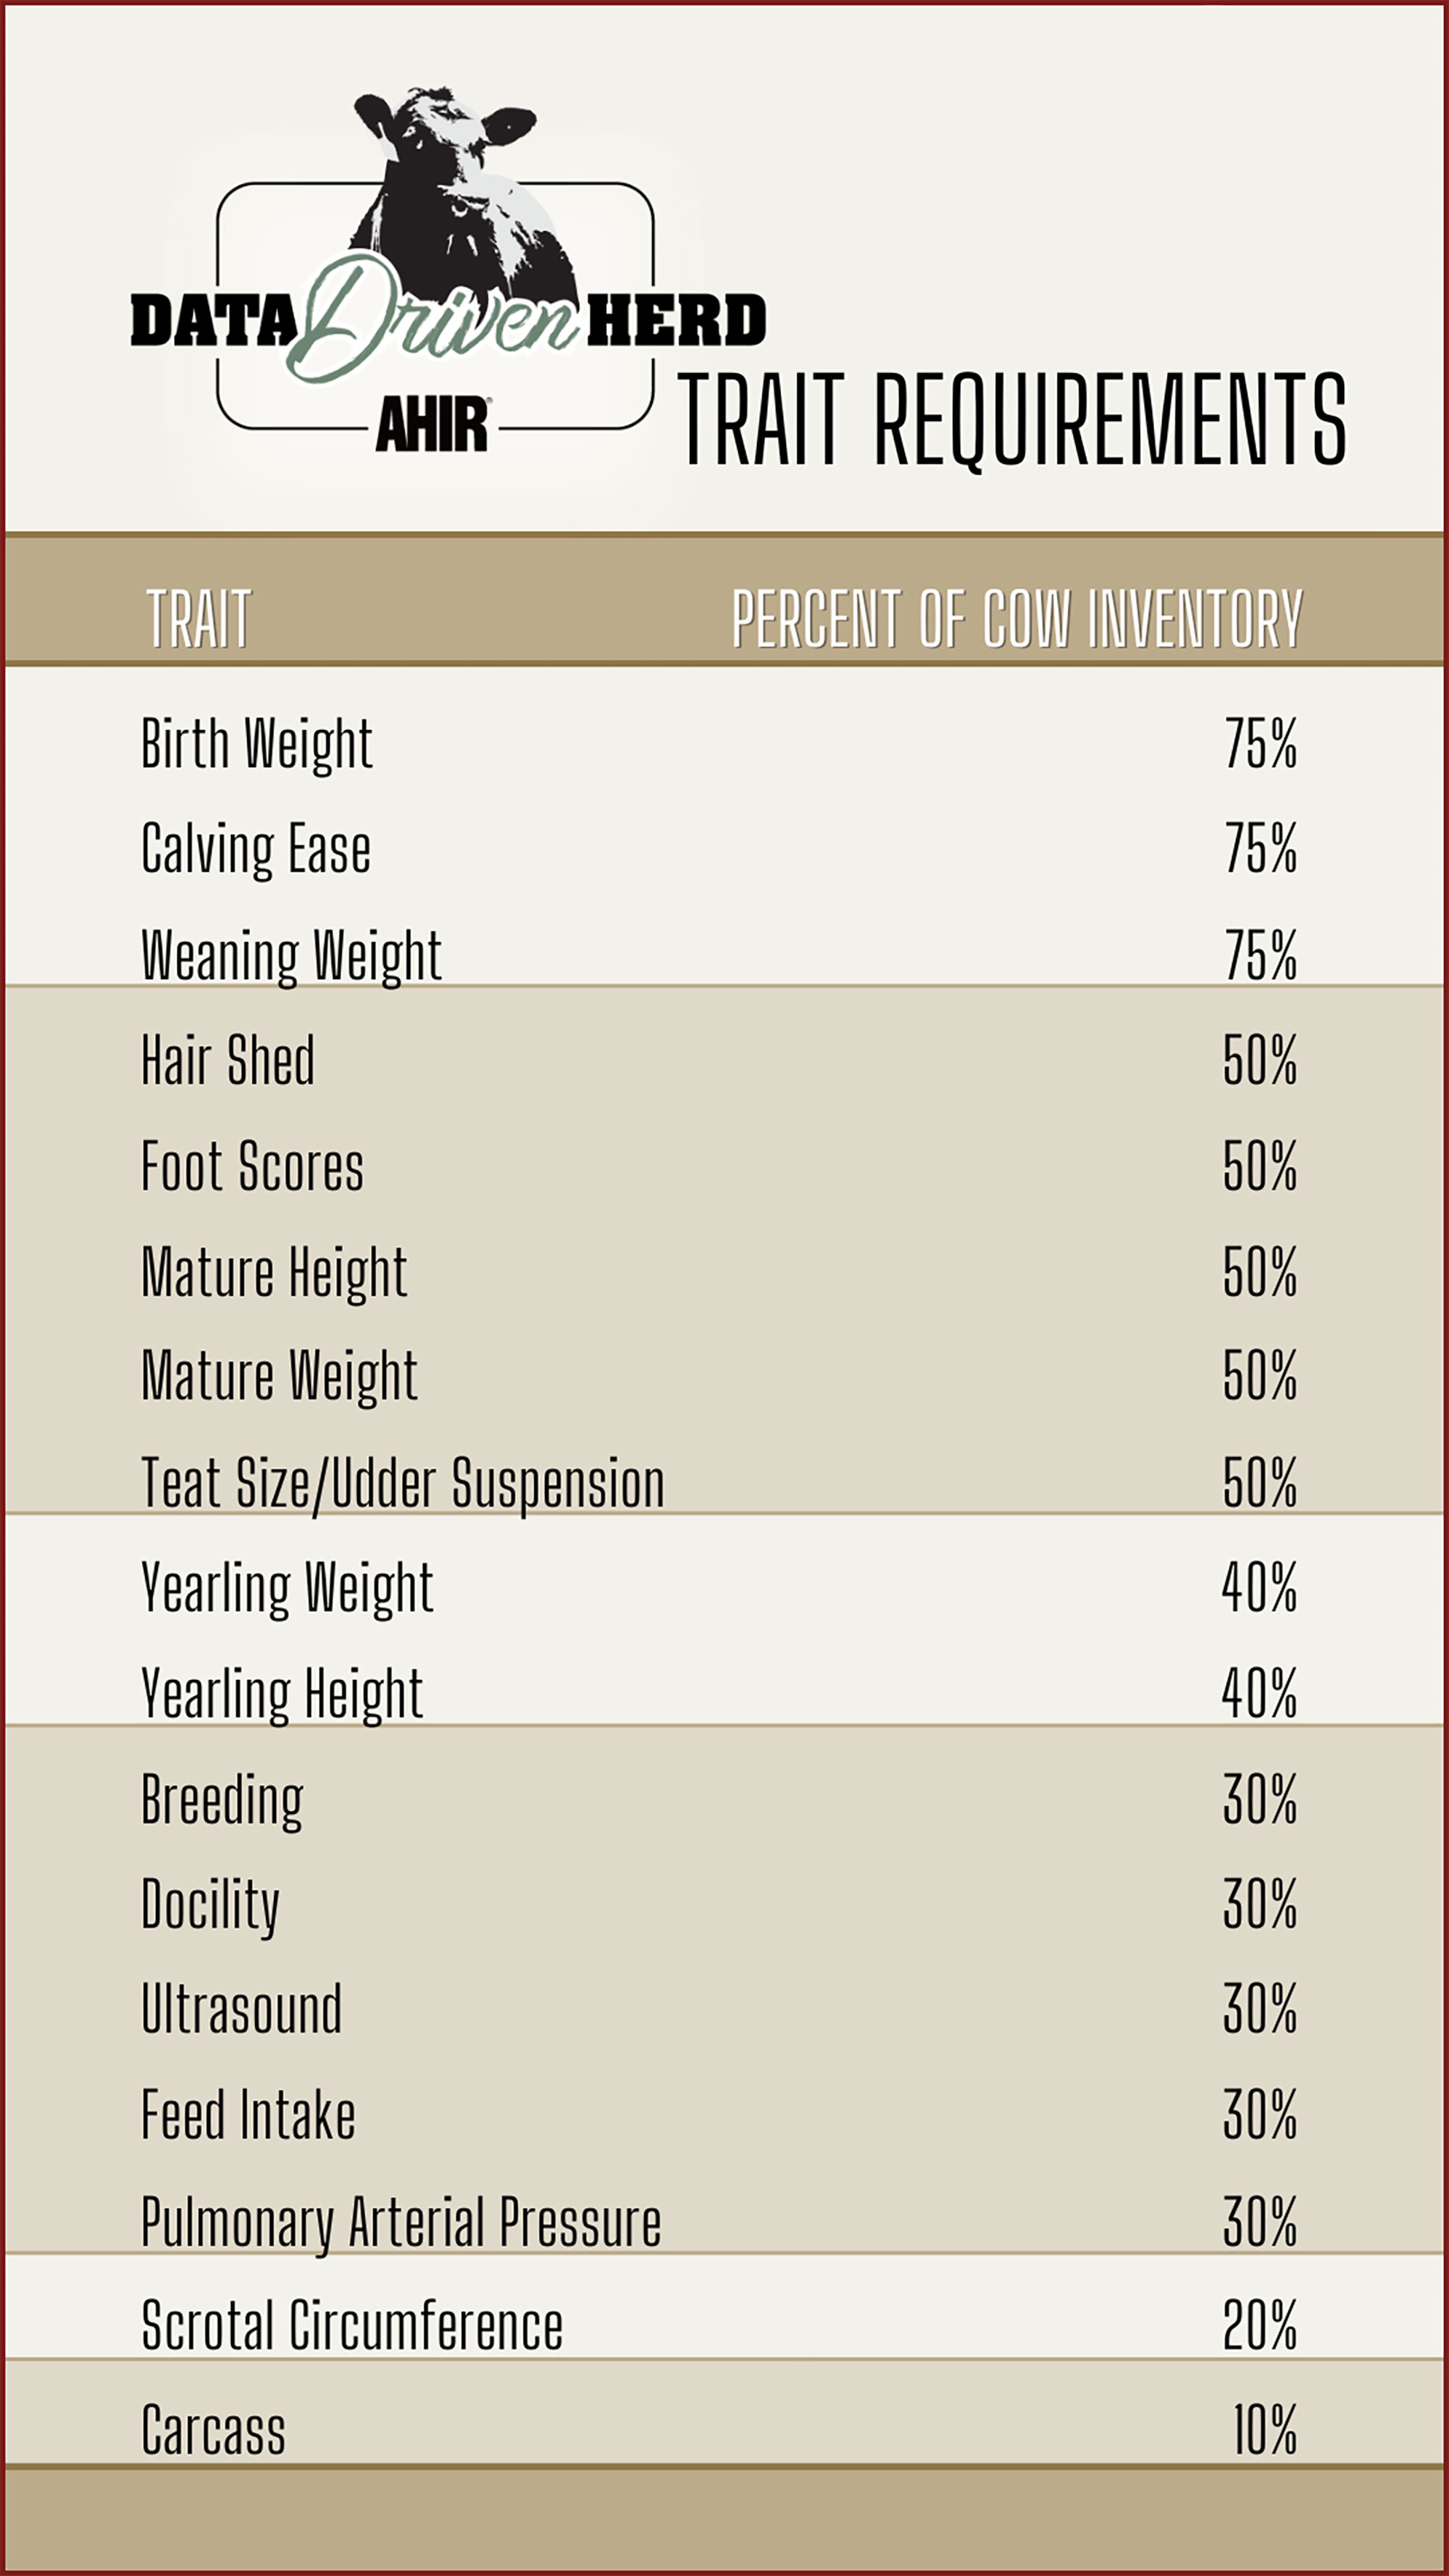The image size is (1449, 2576).
Task: Click the 10% value for Carcass
Action: (x=1264, y=2432)
